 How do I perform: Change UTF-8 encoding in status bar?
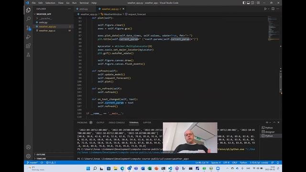(226, 162)
